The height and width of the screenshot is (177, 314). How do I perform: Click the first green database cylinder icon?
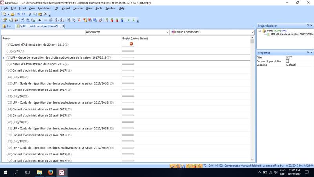click(107, 20)
